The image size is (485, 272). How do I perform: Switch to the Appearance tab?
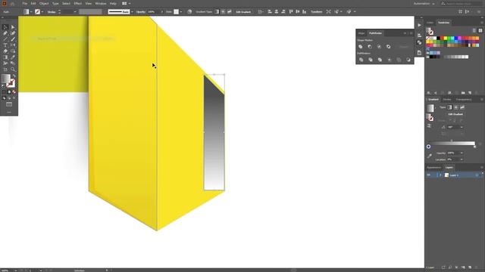pos(433,168)
